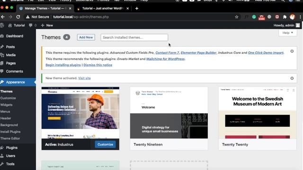Click the Visit site link
Screen dimensions: 303x170
tap(84, 78)
